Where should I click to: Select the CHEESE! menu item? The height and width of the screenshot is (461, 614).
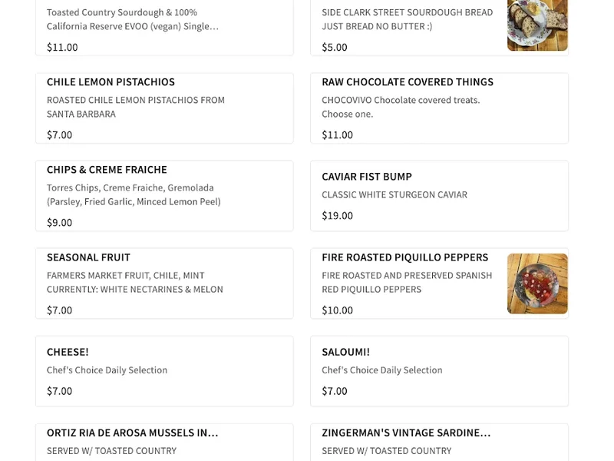tap(163, 370)
